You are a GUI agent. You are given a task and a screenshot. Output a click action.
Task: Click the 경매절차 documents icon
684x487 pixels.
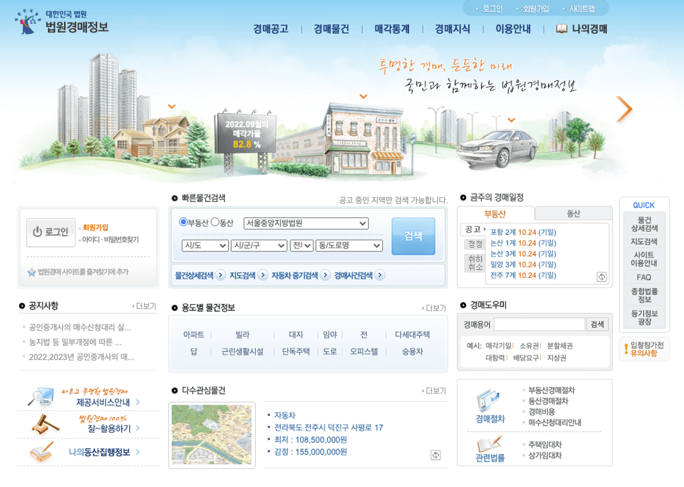pos(489,400)
